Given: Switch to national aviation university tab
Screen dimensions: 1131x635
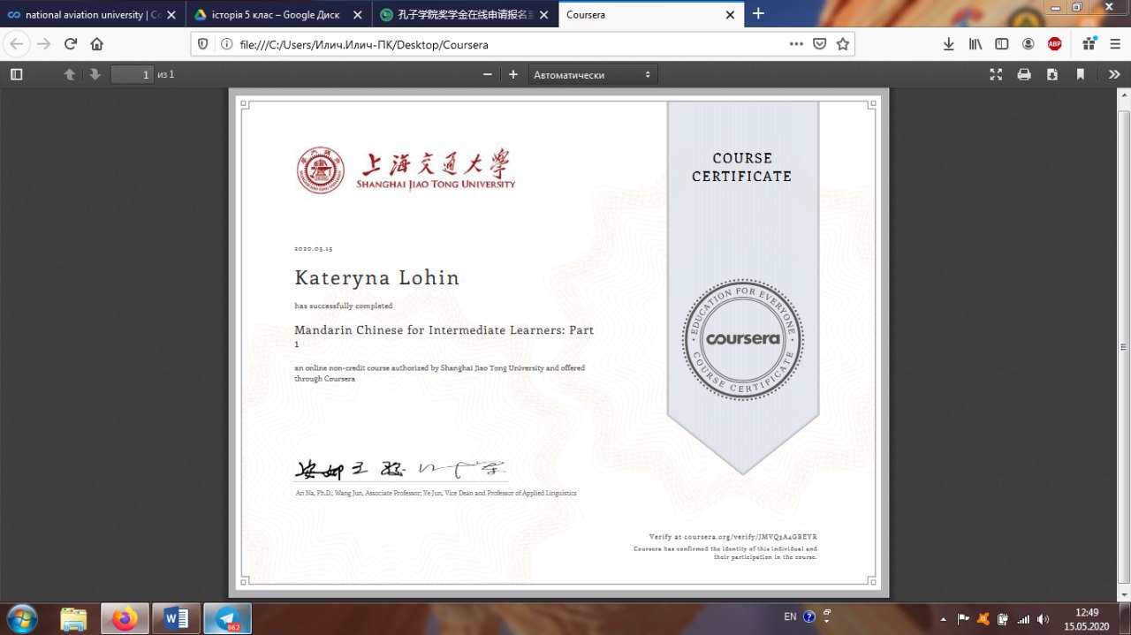Looking at the screenshot, I should coord(92,14).
